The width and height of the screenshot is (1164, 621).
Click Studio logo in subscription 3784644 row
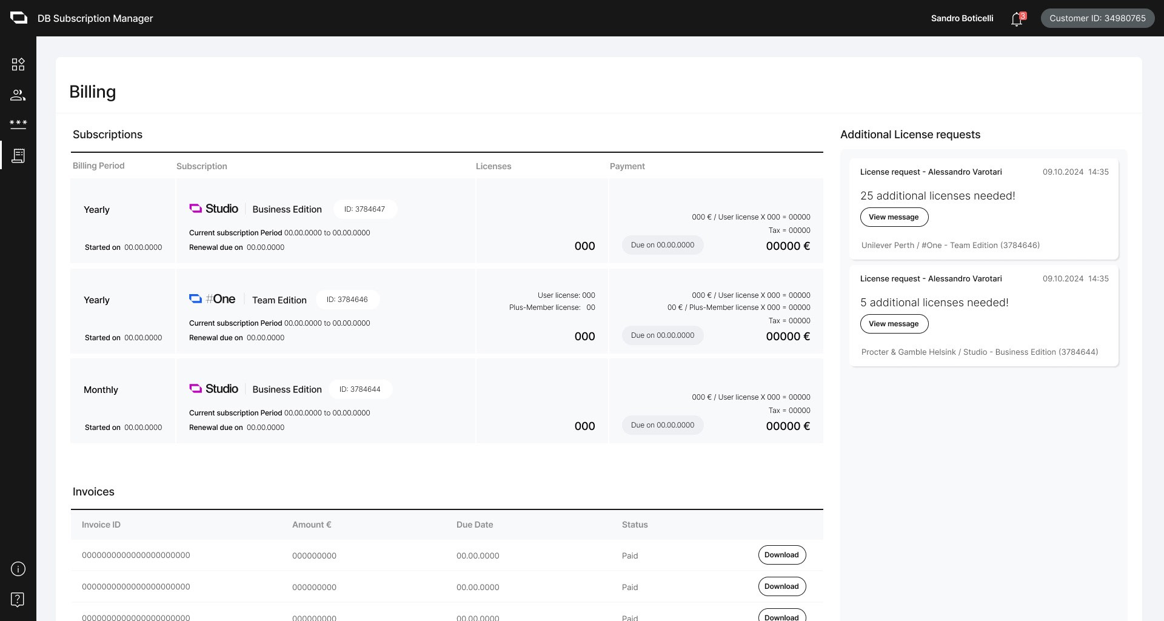[213, 389]
